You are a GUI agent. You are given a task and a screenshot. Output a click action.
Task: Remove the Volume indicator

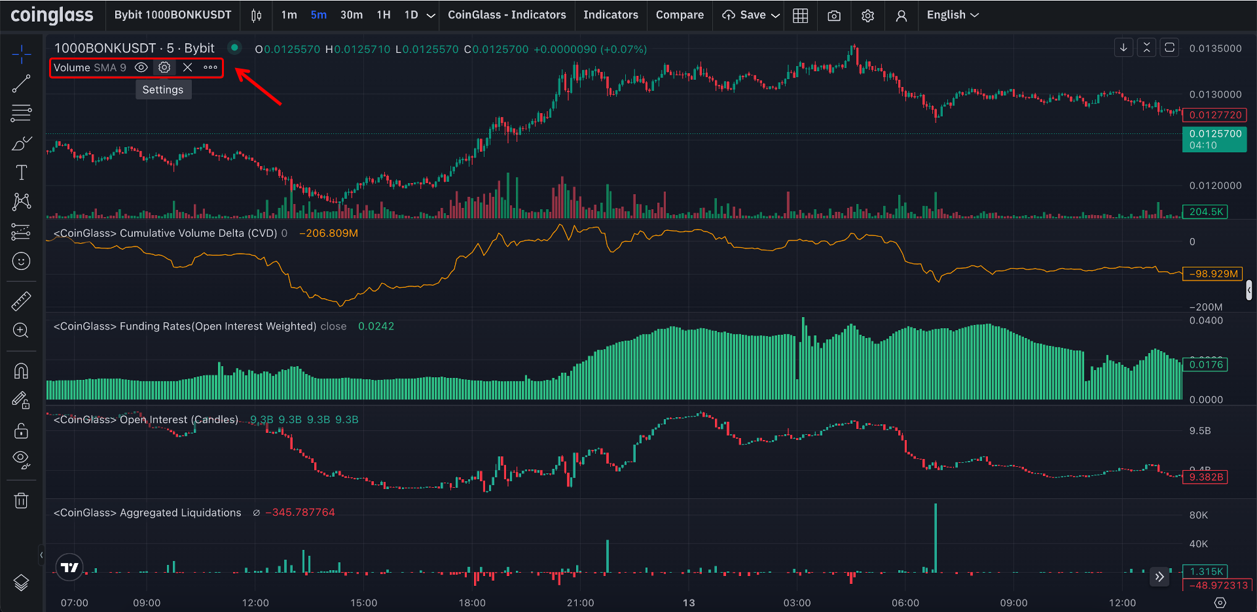pyautogui.click(x=188, y=67)
